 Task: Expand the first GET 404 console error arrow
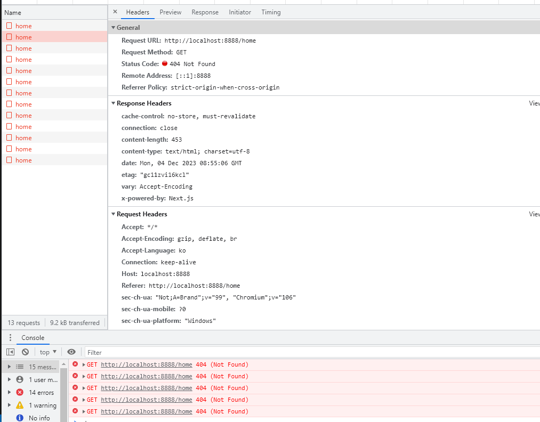84,364
